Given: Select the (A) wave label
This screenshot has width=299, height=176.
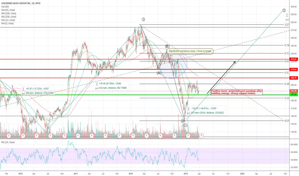Looking at the screenshot, I should tap(159, 73).
